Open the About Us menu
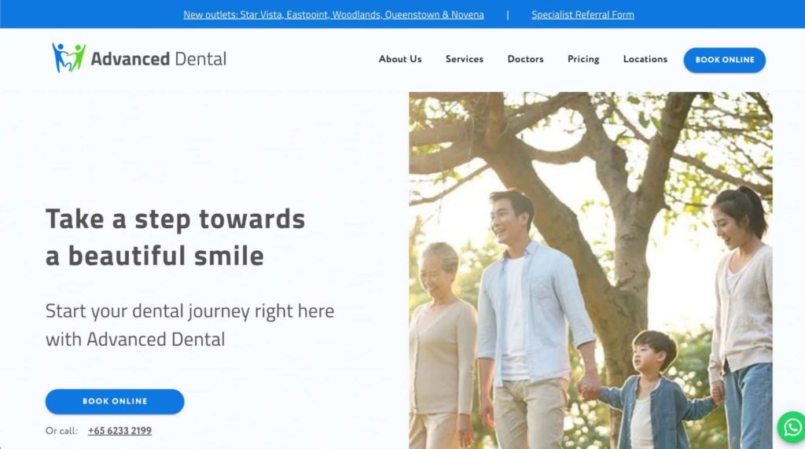The image size is (805, 449). click(400, 59)
